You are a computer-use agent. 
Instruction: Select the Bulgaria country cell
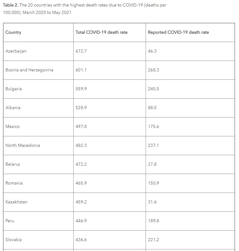click(14, 89)
